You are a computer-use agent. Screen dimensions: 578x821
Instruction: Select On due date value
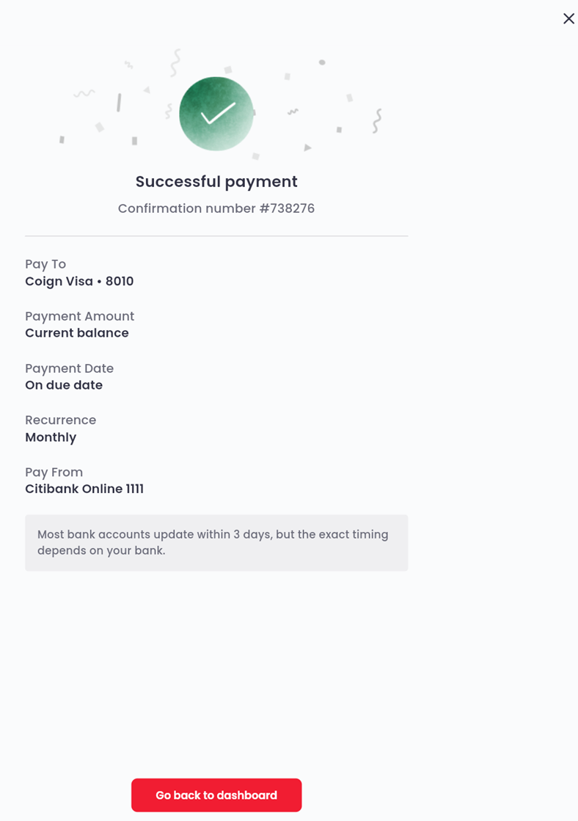[x=64, y=384]
